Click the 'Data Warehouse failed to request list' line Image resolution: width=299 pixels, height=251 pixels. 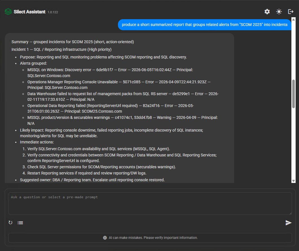click(x=123, y=97)
